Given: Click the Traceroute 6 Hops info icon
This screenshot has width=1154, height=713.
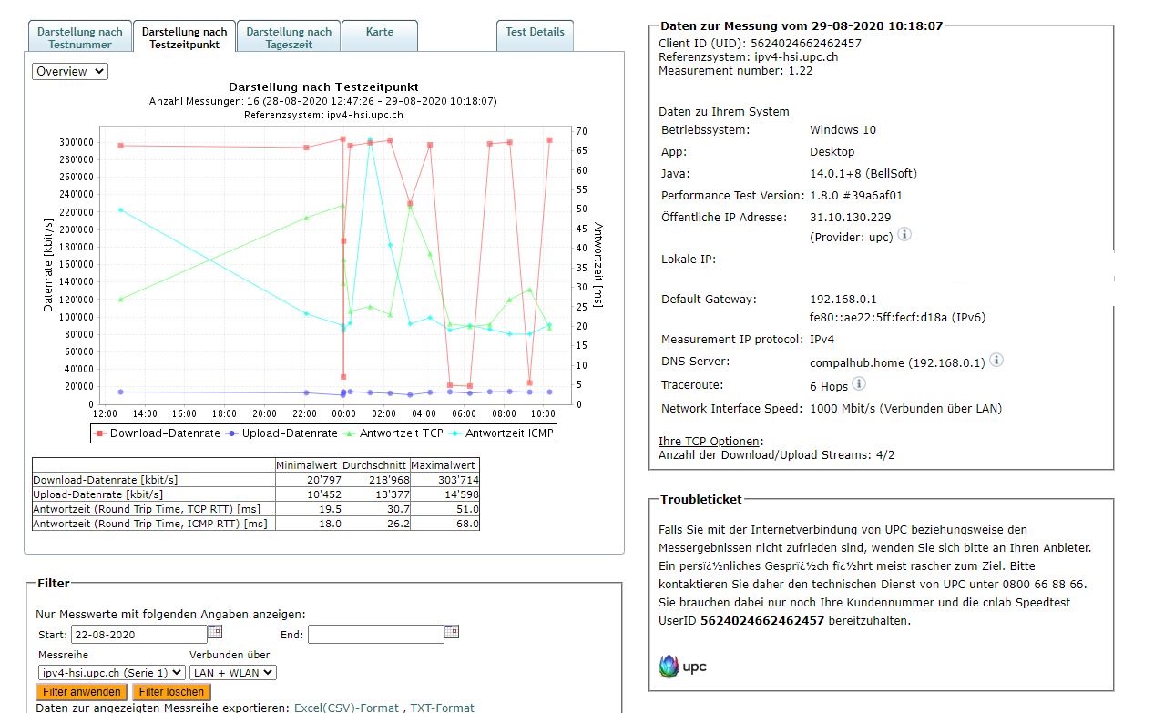Looking at the screenshot, I should coord(858,384).
